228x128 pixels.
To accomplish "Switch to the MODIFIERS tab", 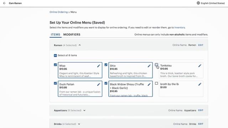I will coord(72,34).
